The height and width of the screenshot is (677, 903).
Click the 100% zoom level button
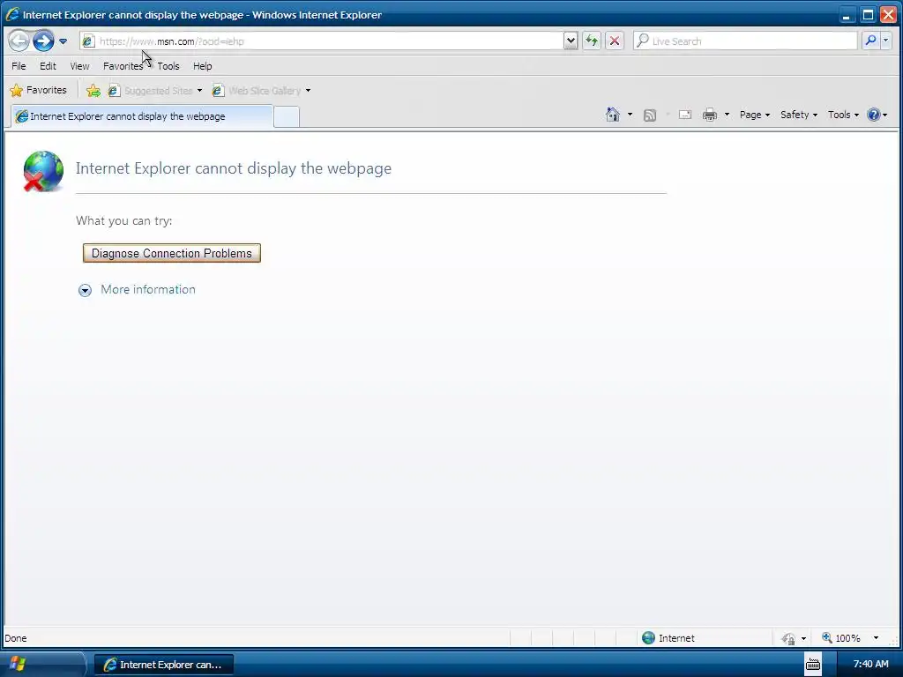tap(841, 638)
